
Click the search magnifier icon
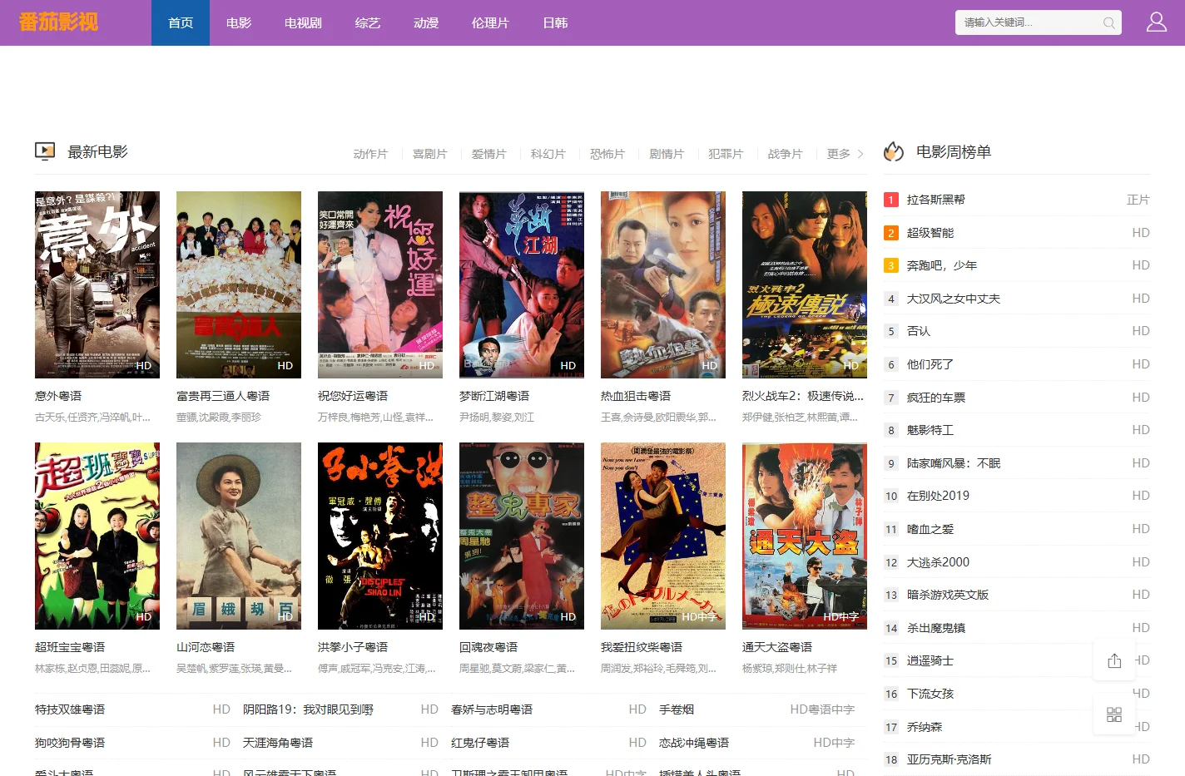click(x=1108, y=22)
